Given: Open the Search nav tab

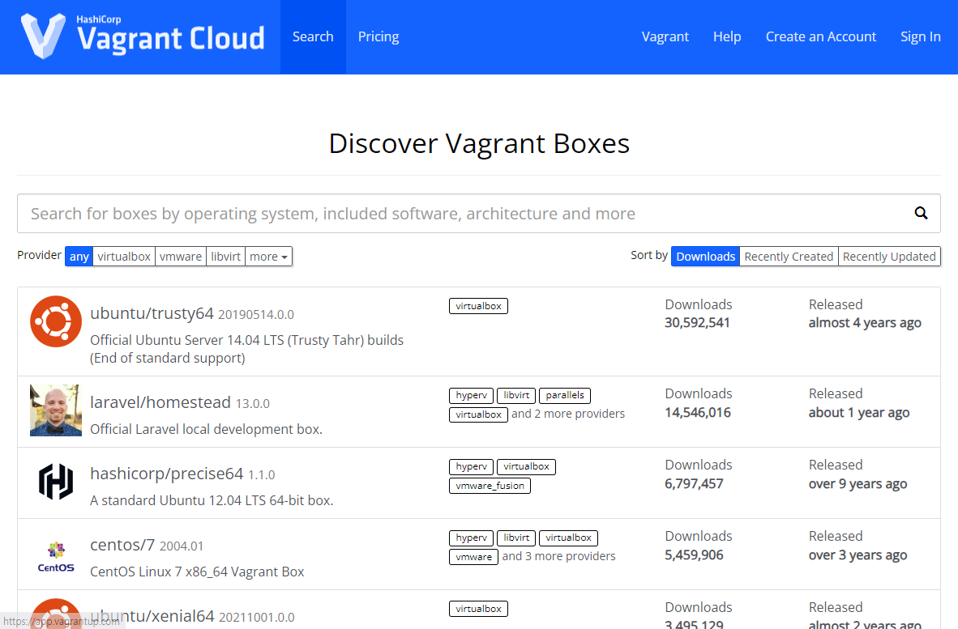Looking at the screenshot, I should click(313, 36).
